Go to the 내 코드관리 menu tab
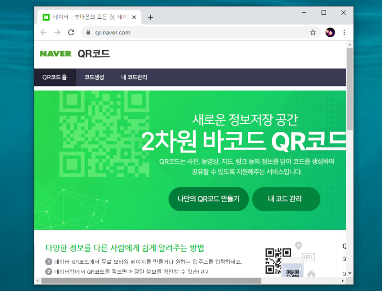 [134, 77]
